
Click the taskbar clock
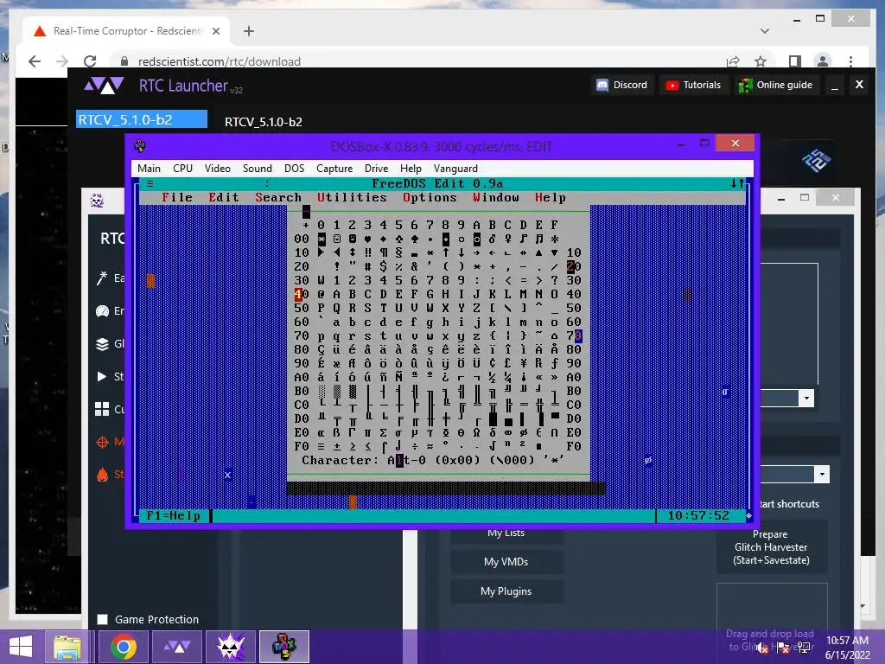click(x=847, y=648)
